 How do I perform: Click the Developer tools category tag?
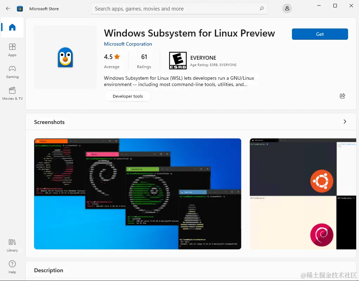click(x=128, y=96)
